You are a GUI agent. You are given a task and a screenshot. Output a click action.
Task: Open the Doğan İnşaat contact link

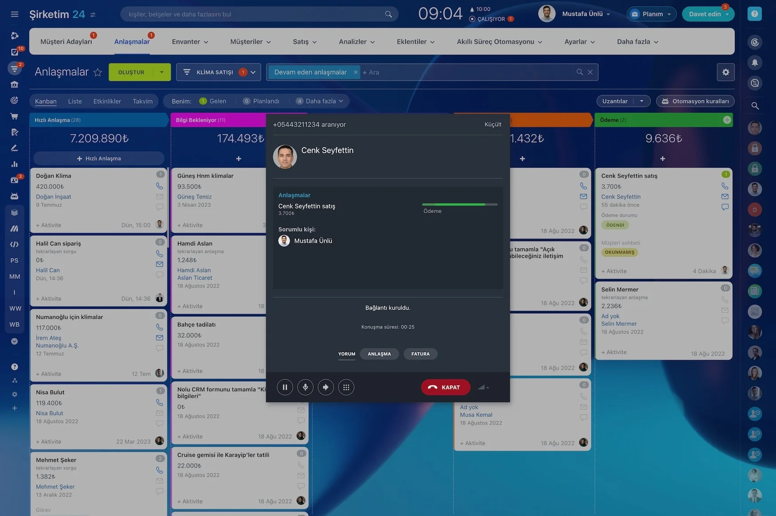point(53,197)
